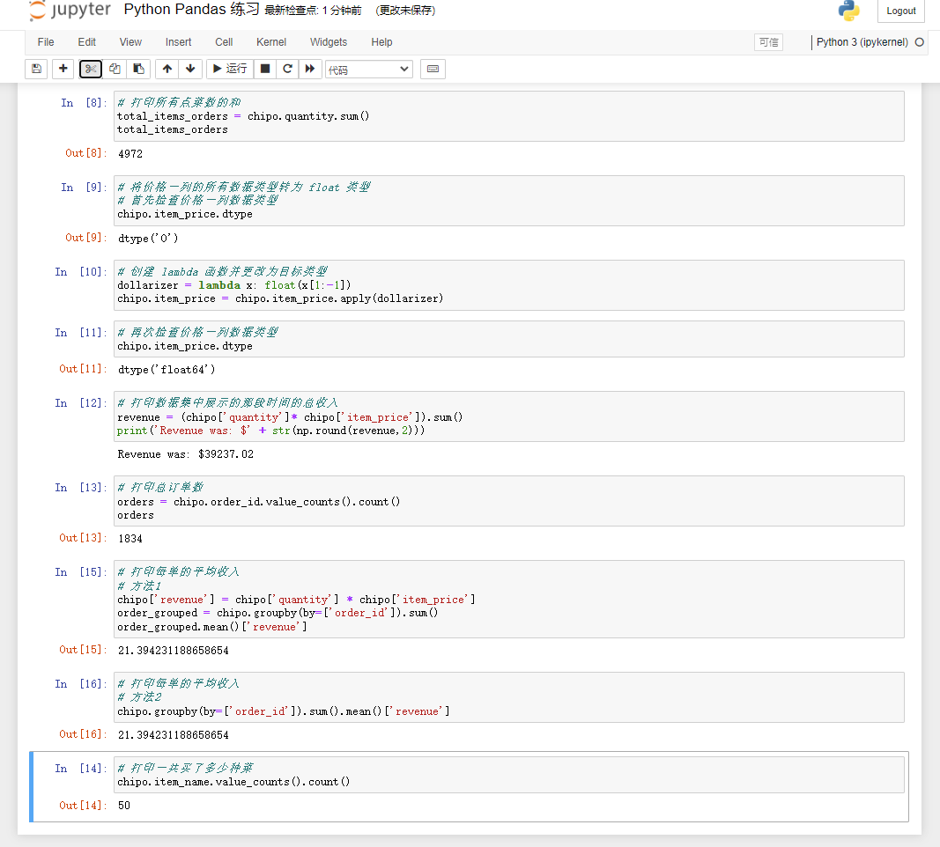Viewport: 940px width, 847px height.
Task: Click the unsaved changes text (更改未保存)
Action: click(405, 11)
